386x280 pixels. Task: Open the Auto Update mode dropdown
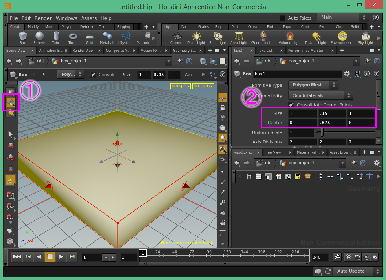(x=356, y=271)
